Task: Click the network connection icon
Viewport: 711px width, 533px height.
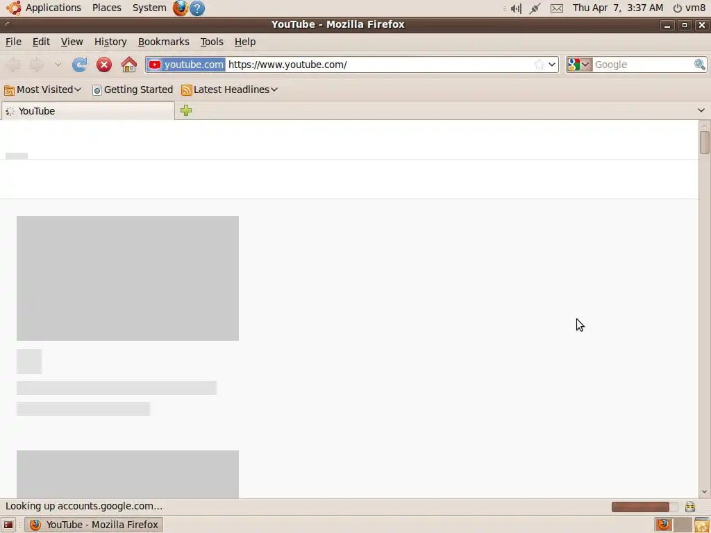Action: point(535,8)
